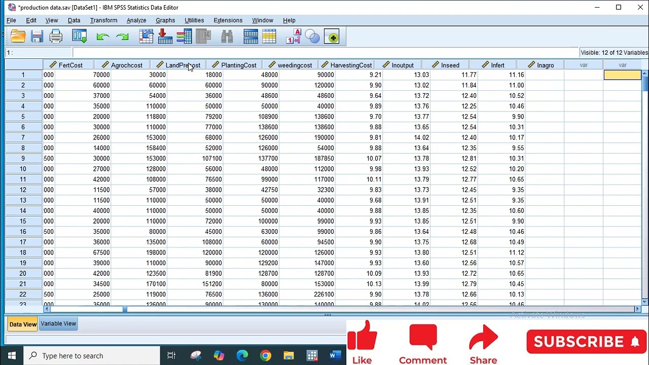Click the Open data document folder icon
The height and width of the screenshot is (365, 649).
[18, 36]
